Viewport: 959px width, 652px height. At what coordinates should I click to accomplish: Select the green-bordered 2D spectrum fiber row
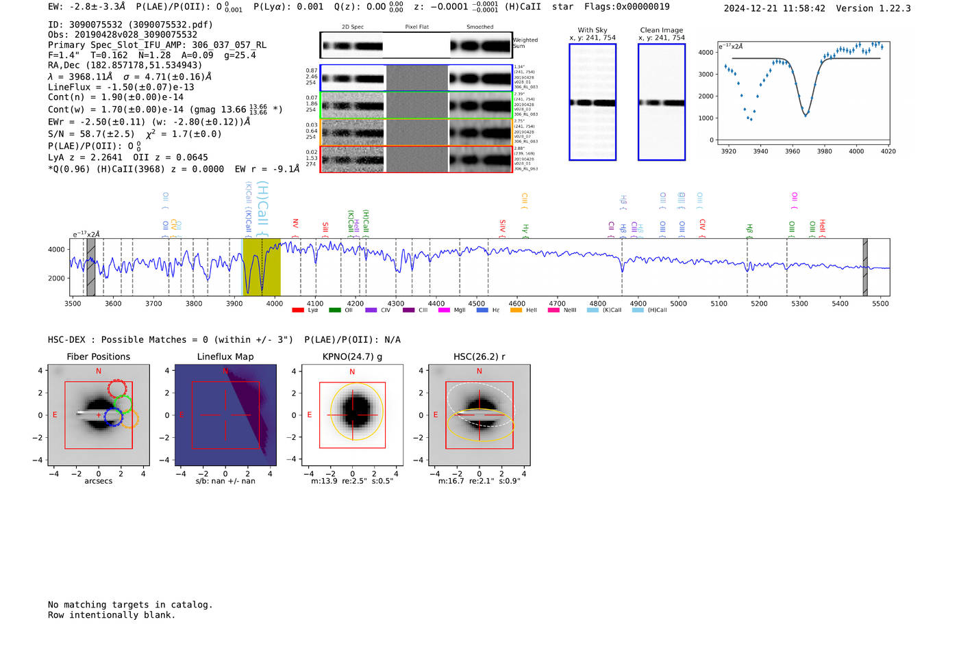pos(416,105)
